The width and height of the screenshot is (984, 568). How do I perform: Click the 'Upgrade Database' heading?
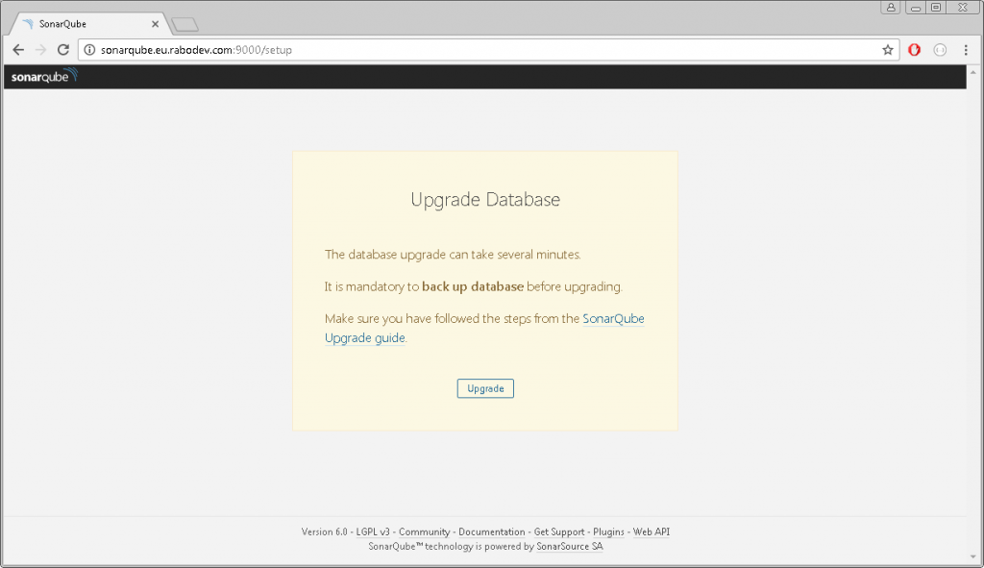point(485,199)
